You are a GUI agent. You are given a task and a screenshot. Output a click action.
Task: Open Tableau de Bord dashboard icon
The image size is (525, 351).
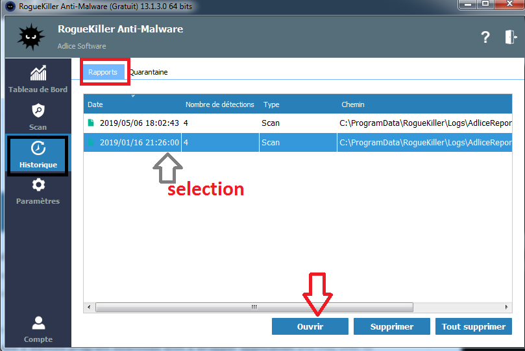(38, 73)
